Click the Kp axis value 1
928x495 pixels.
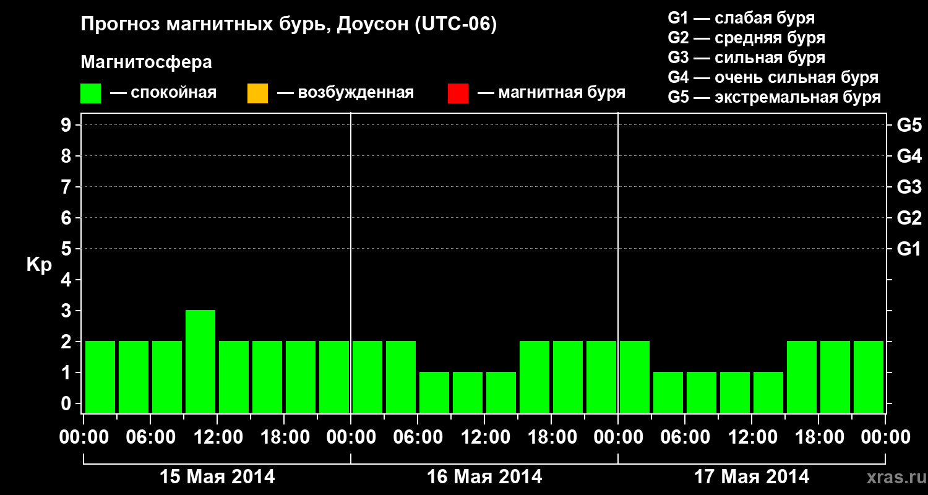click(67, 372)
